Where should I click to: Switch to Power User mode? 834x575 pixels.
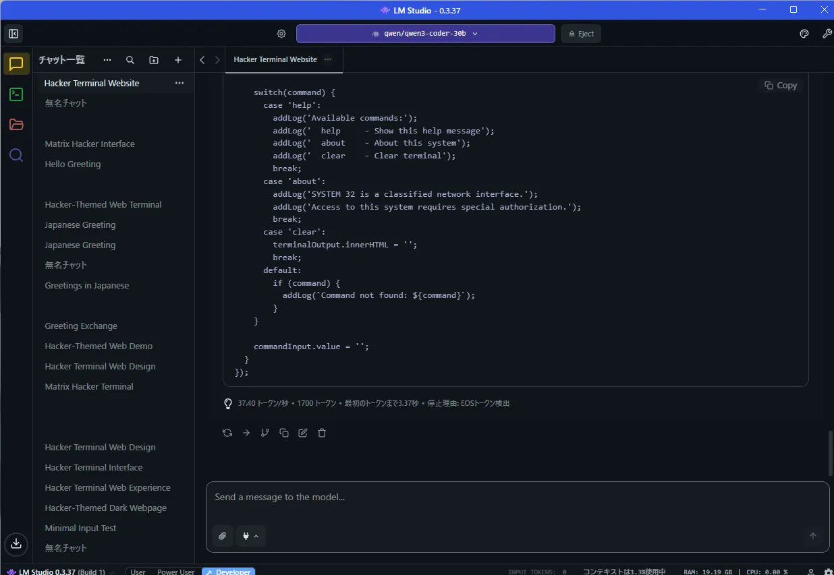pos(175,572)
